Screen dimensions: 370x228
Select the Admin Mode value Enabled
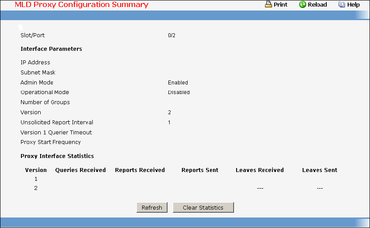pyautogui.click(x=178, y=83)
